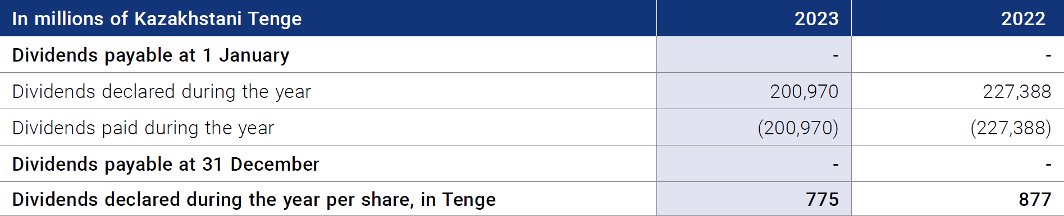The width and height of the screenshot is (1064, 216).
Task: Select 'Dividends payable at 31 December' label
Action: [166, 164]
